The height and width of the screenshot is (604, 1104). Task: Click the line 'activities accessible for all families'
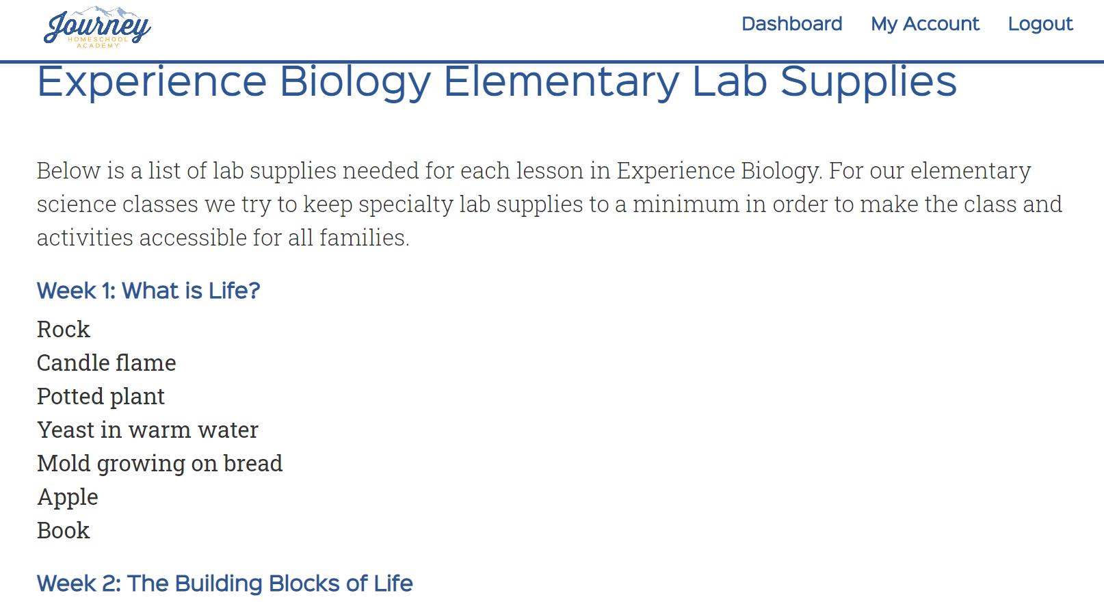tap(223, 238)
